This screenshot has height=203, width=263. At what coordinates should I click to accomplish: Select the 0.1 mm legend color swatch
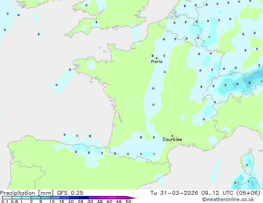[x=7, y=198]
